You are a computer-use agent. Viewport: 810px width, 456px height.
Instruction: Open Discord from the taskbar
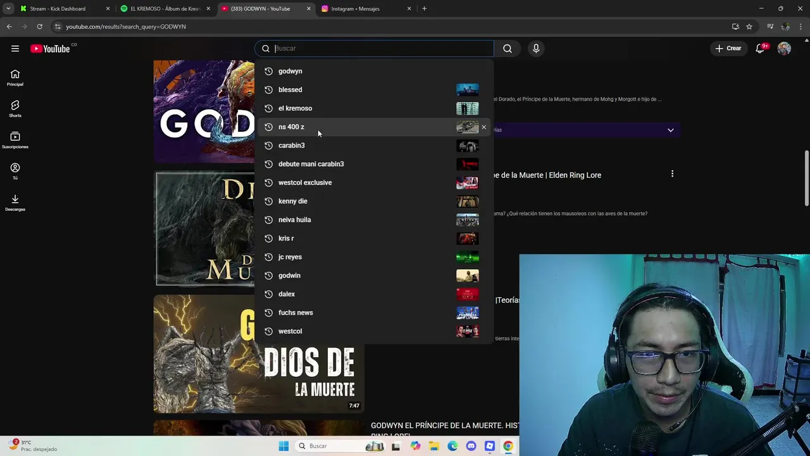click(x=471, y=446)
